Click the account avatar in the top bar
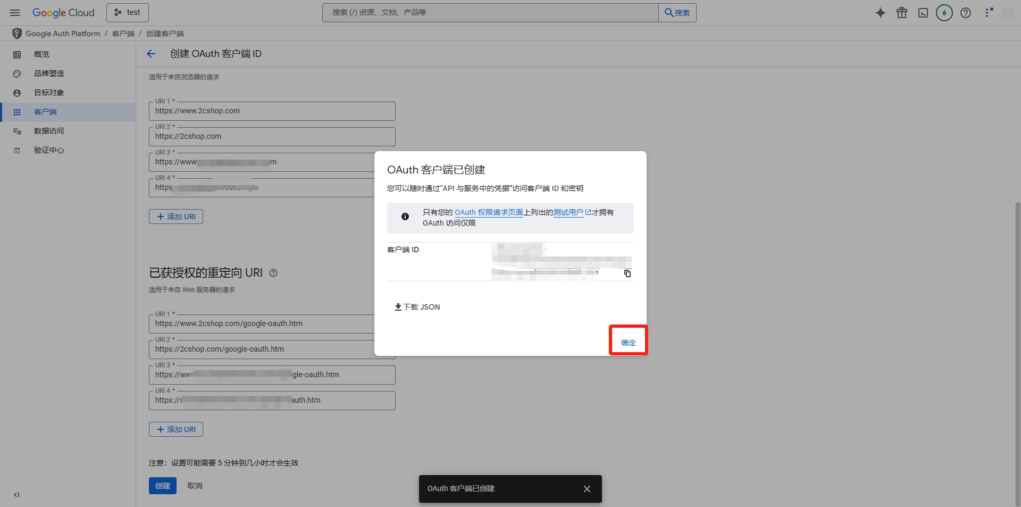The height and width of the screenshot is (507, 1021). point(1008,13)
